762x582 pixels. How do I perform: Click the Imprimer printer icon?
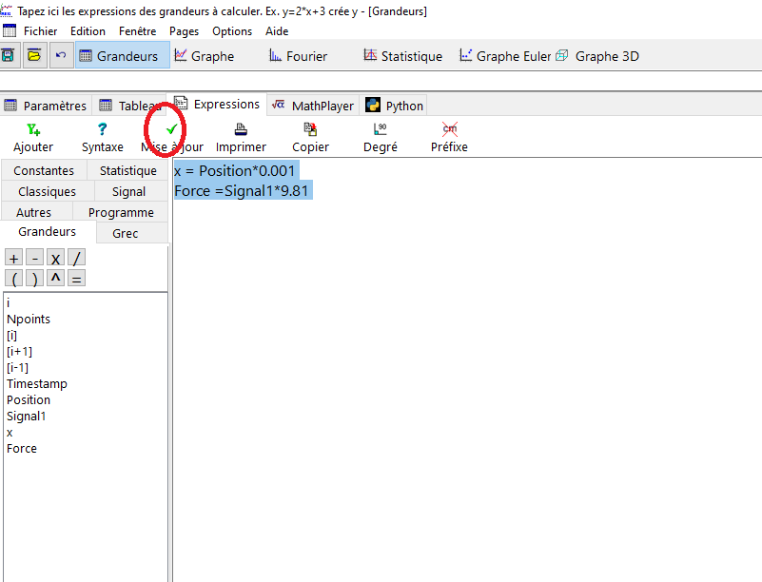pyautogui.click(x=241, y=130)
